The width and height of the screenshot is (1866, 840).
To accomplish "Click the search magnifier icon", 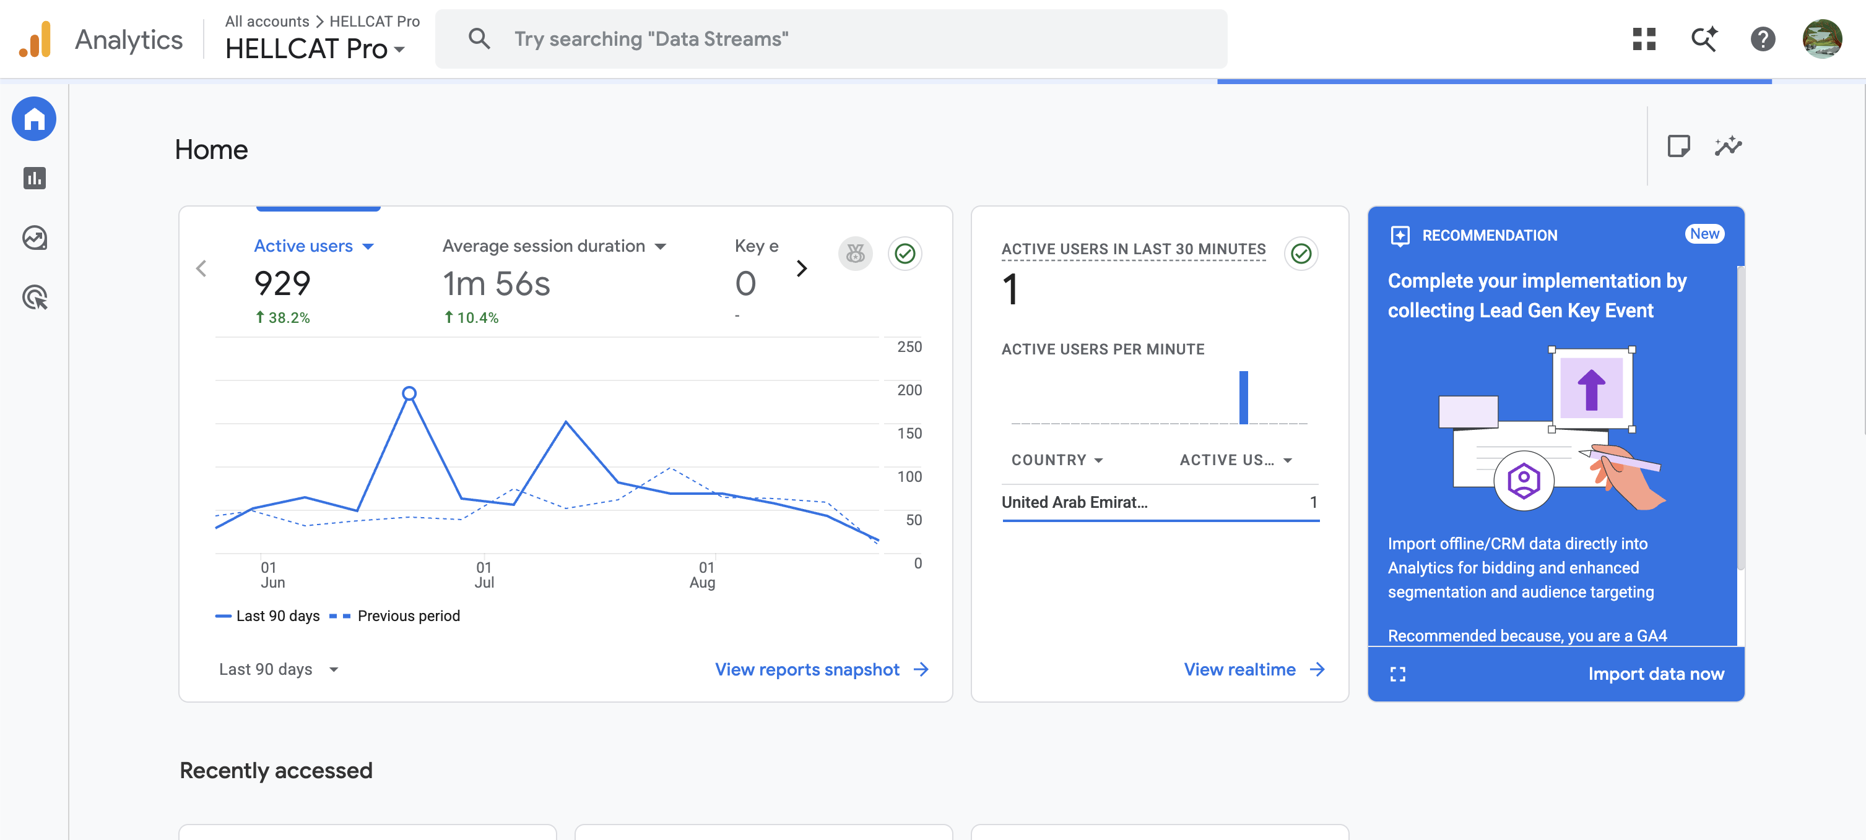I will pos(479,39).
